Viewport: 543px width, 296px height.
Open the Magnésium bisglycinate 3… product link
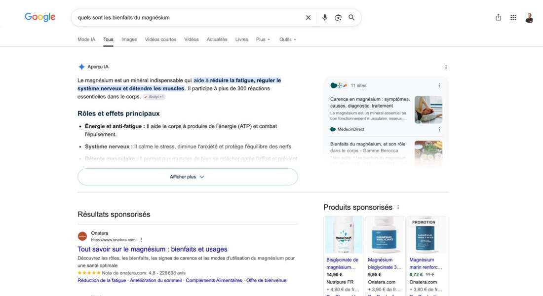(x=385, y=263)
